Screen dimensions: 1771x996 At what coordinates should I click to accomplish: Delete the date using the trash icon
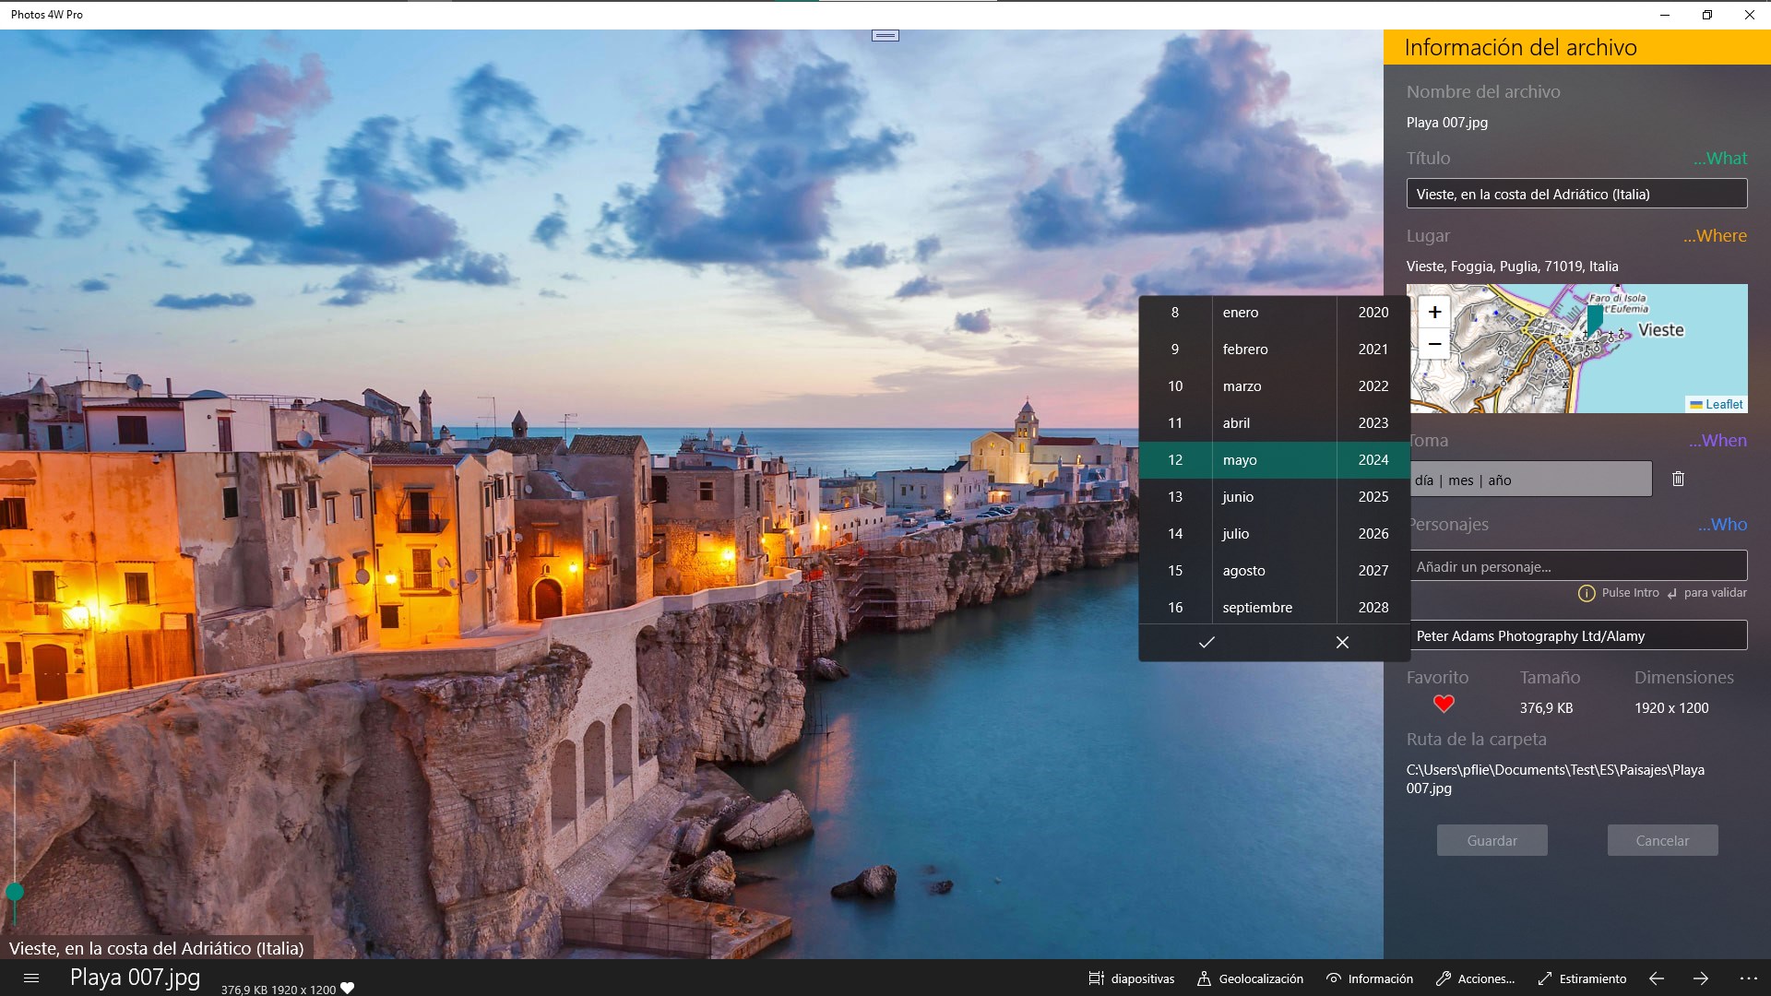coord(1678,479)
